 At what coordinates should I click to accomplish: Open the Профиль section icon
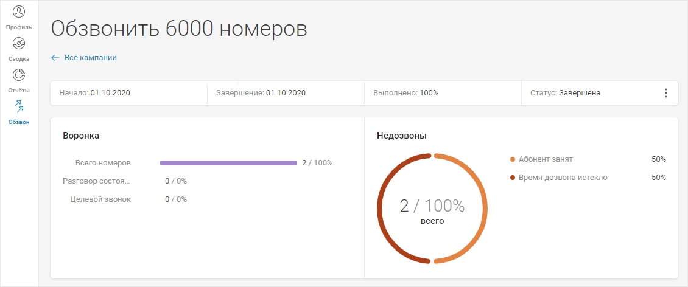(19, 12)
